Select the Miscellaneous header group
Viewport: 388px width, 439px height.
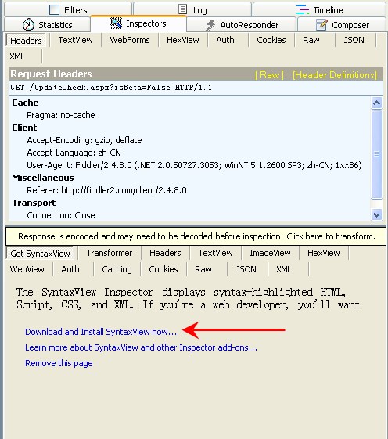click(x=43, y=178)
